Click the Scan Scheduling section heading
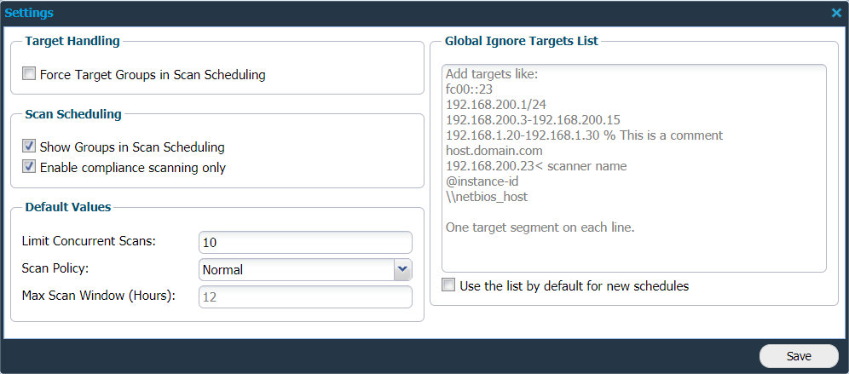Viewport: 849px width, 374px height. (x=73, y=113)
